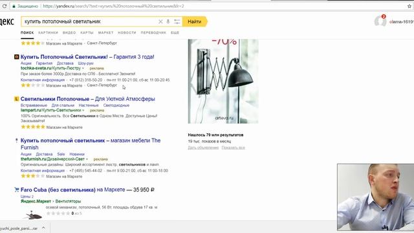Click the Faro Cuba fan thumbnail
This screenshot has width=414, height=233.
pyautogui.click(x=33, y=216)
